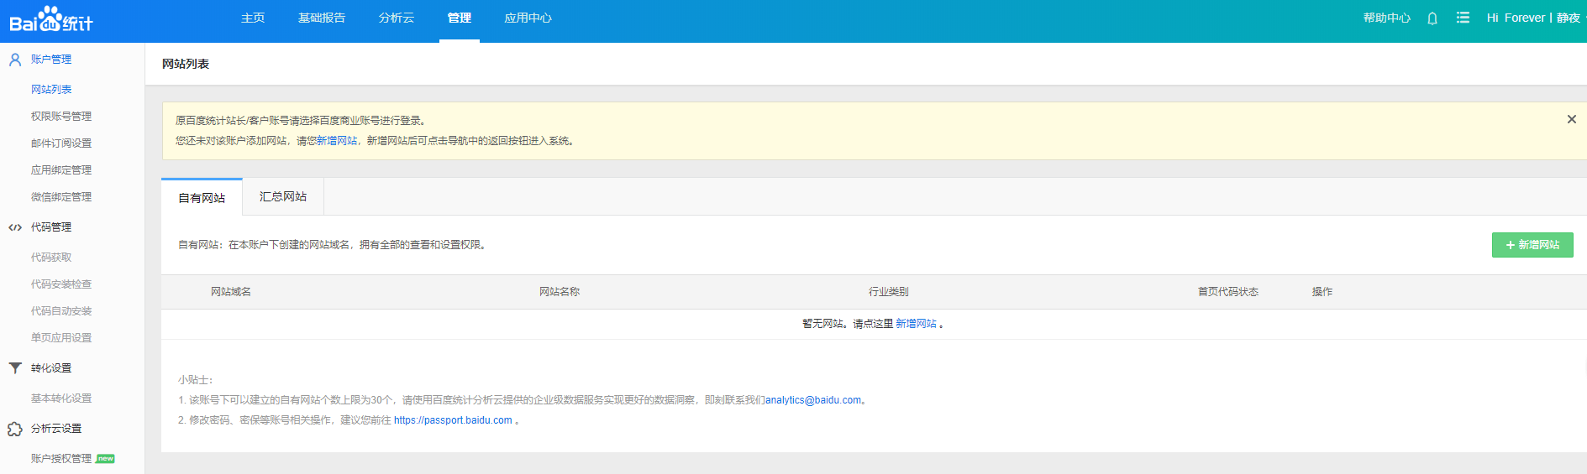Image resolution: width=1587 pixels, height=474 pixels.
Task: Open 应用中心 in top navigation
Action: tap(528, 18)
